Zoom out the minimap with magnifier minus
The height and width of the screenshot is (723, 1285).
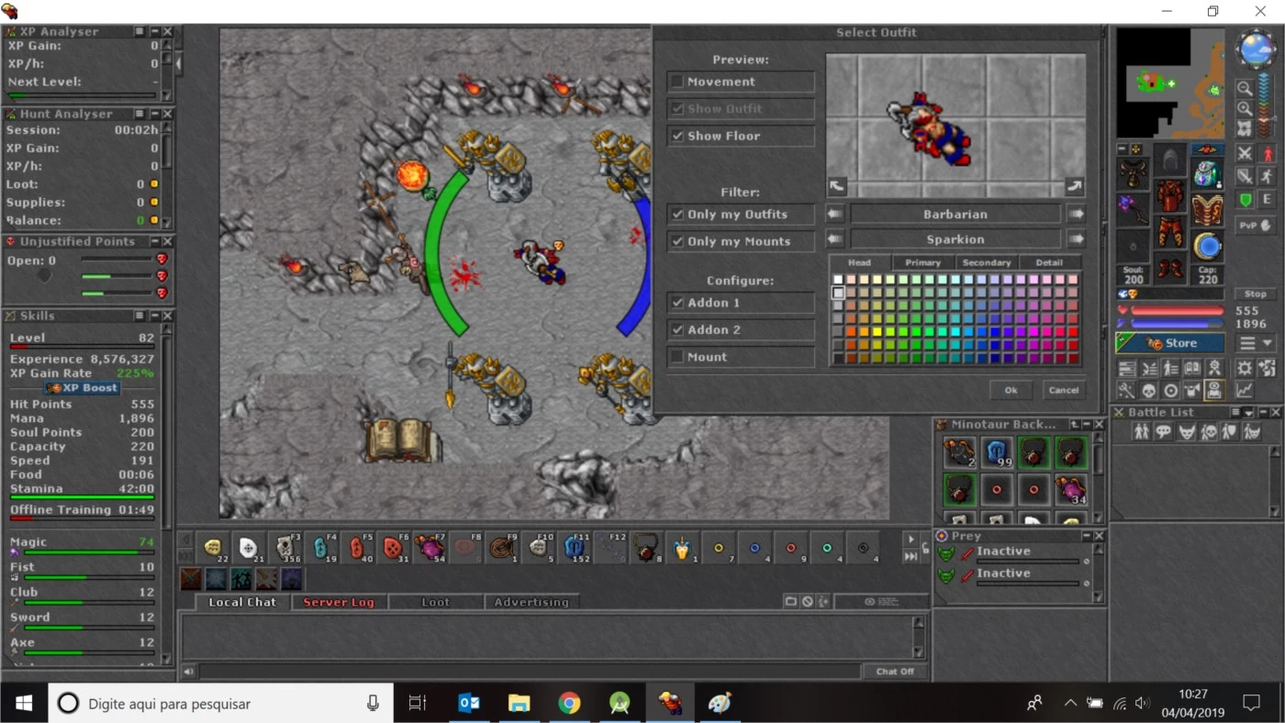(1245, 88)
